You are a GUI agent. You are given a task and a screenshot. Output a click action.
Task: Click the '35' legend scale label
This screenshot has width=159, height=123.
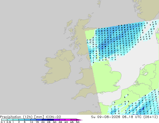click(60, 122)
